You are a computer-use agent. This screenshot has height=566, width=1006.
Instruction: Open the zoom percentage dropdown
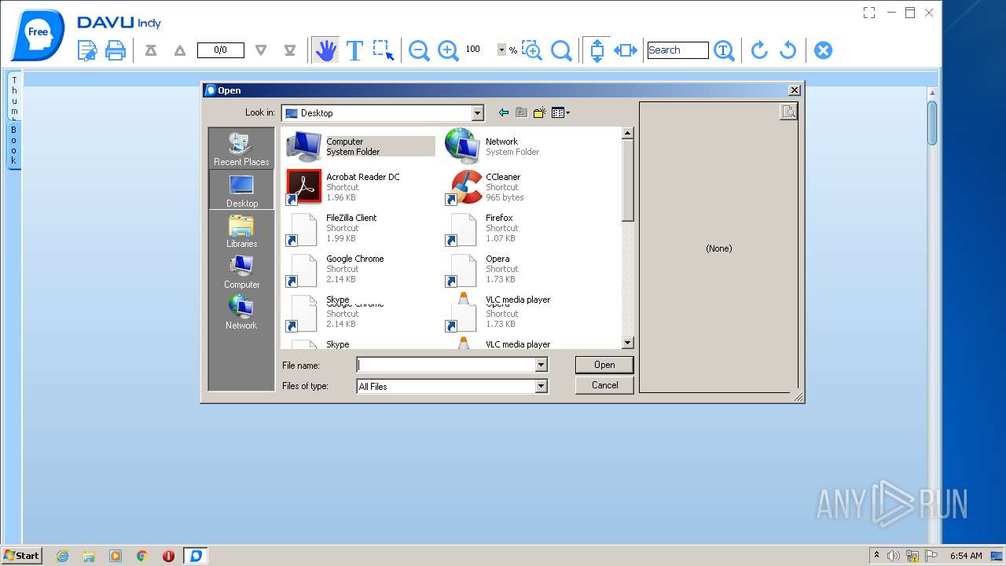coord(501,50)
